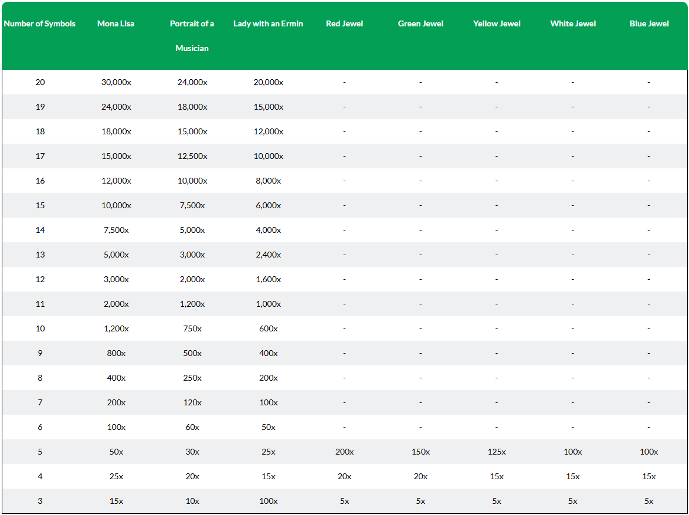Click the 750x Portrait of a Musician payout
This screenshot has height=515, width=689.
(192, 328)
